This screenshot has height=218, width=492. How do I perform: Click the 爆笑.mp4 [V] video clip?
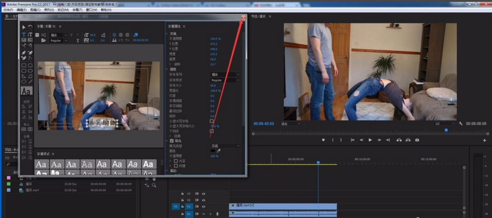pyautogui.click(x=283, y=207)
